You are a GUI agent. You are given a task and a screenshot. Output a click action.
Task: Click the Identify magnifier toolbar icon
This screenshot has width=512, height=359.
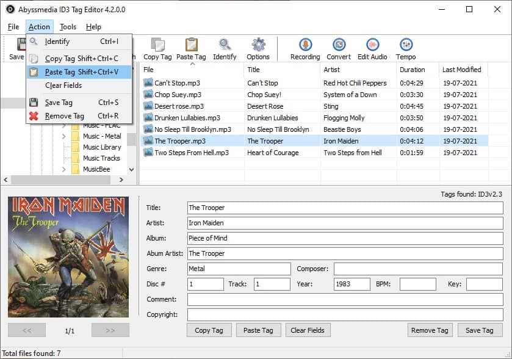(225, 45)
